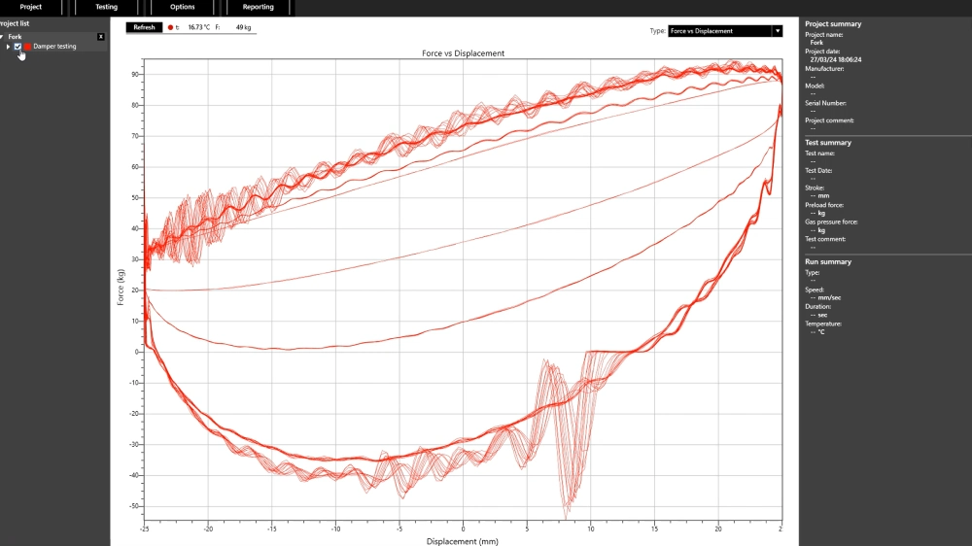
Task: Click the Serial Number label
Action: (825, 104)
